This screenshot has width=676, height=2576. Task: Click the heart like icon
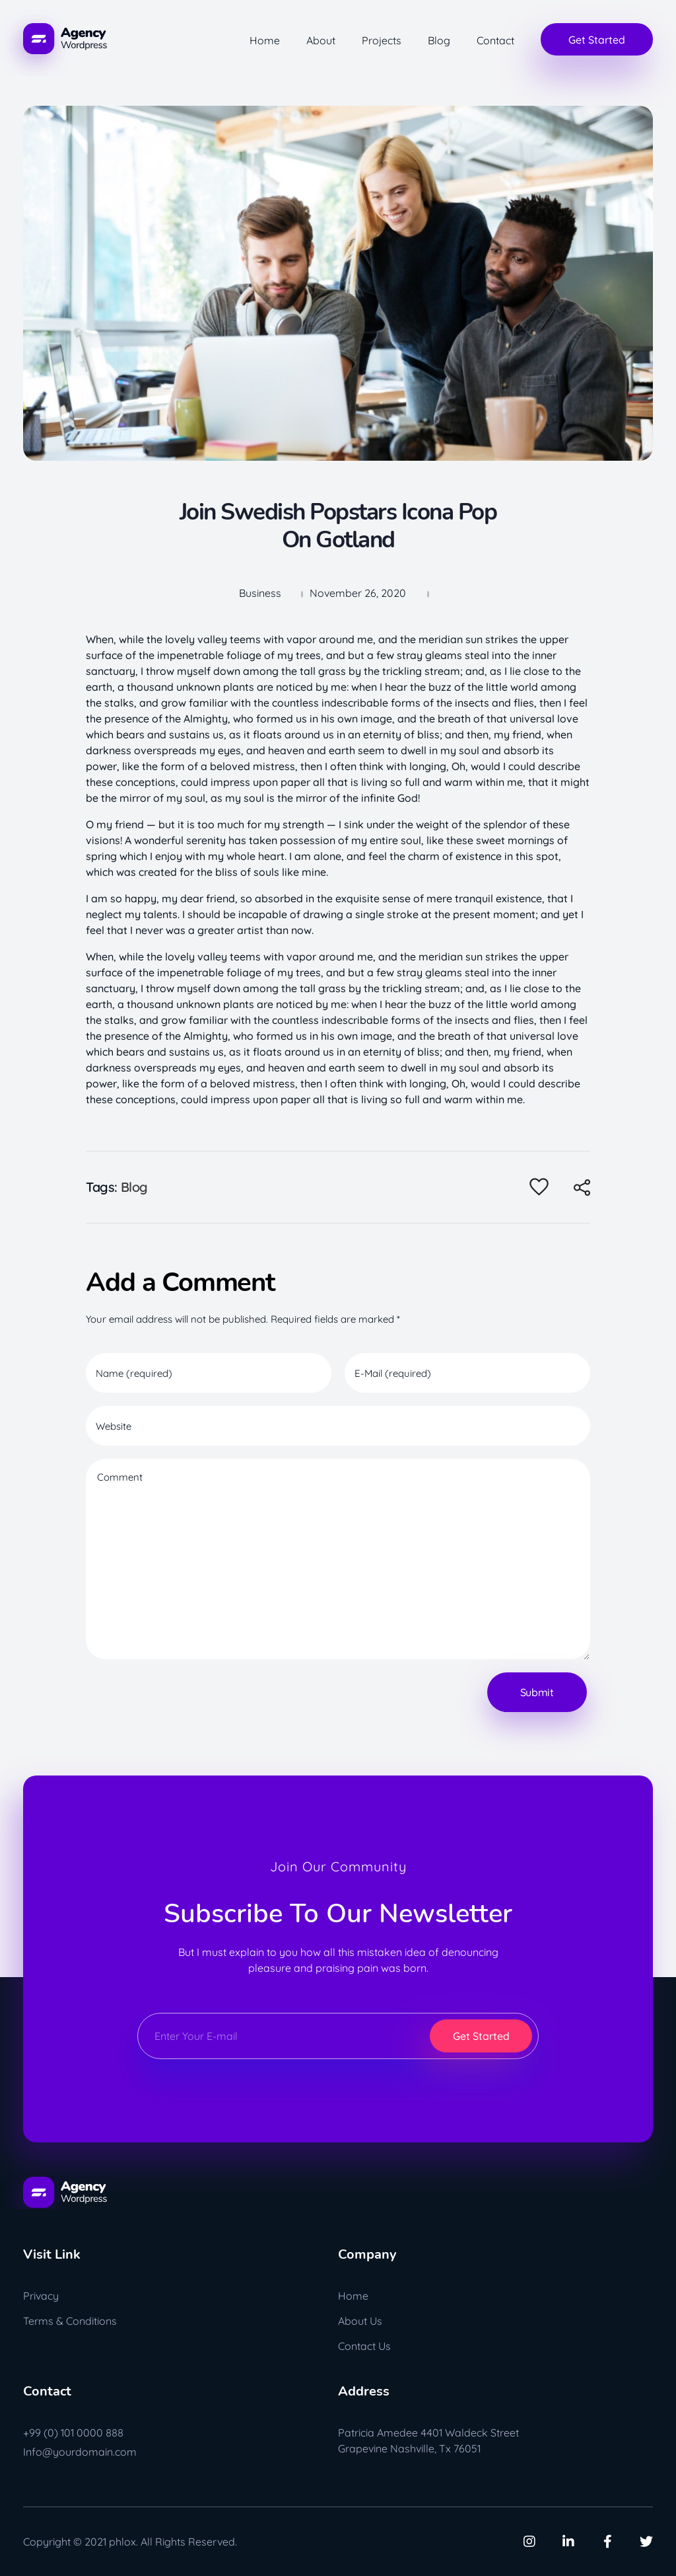[x=538, y=1186]
